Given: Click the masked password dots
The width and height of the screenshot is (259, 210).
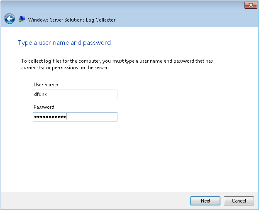Looking at the screenshot, I should click(50, 117).
